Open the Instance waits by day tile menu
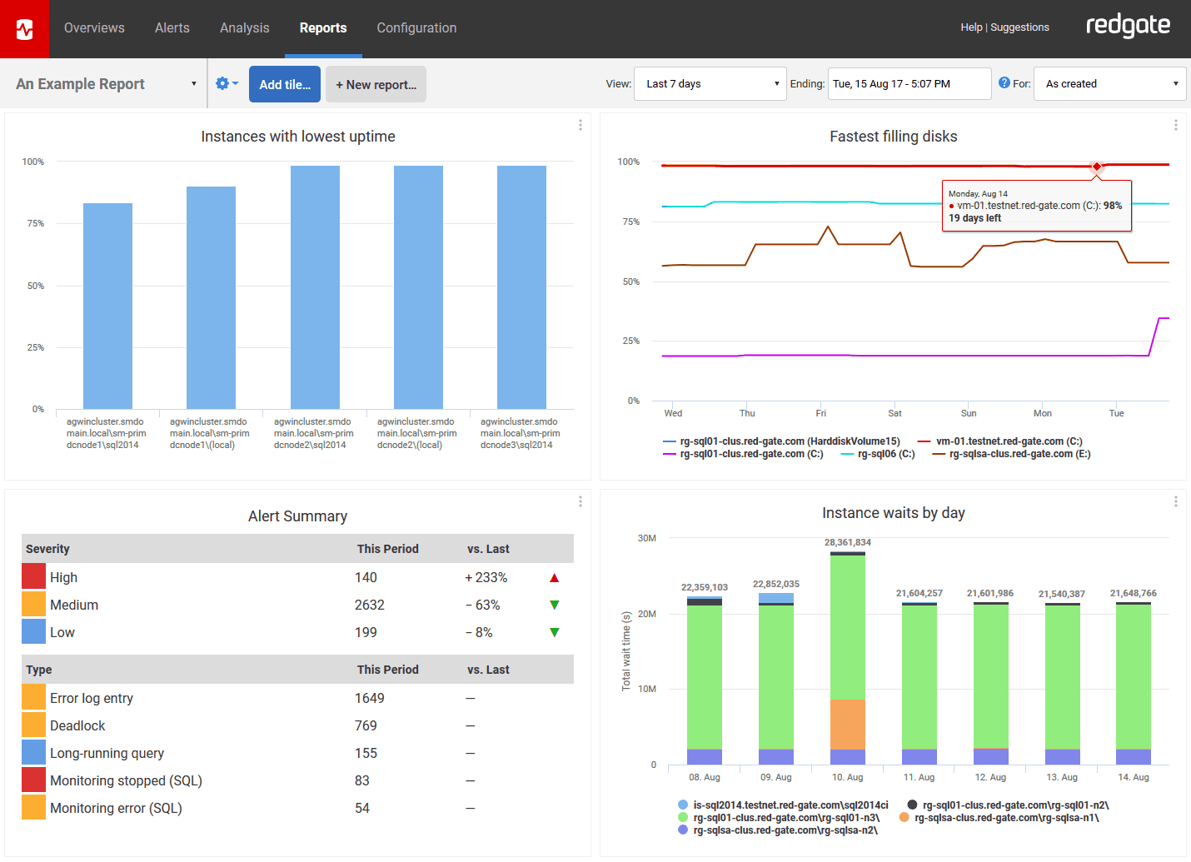Image resolution: width=1191 pixels, height=862 pixels. (x=1175, y=501)
